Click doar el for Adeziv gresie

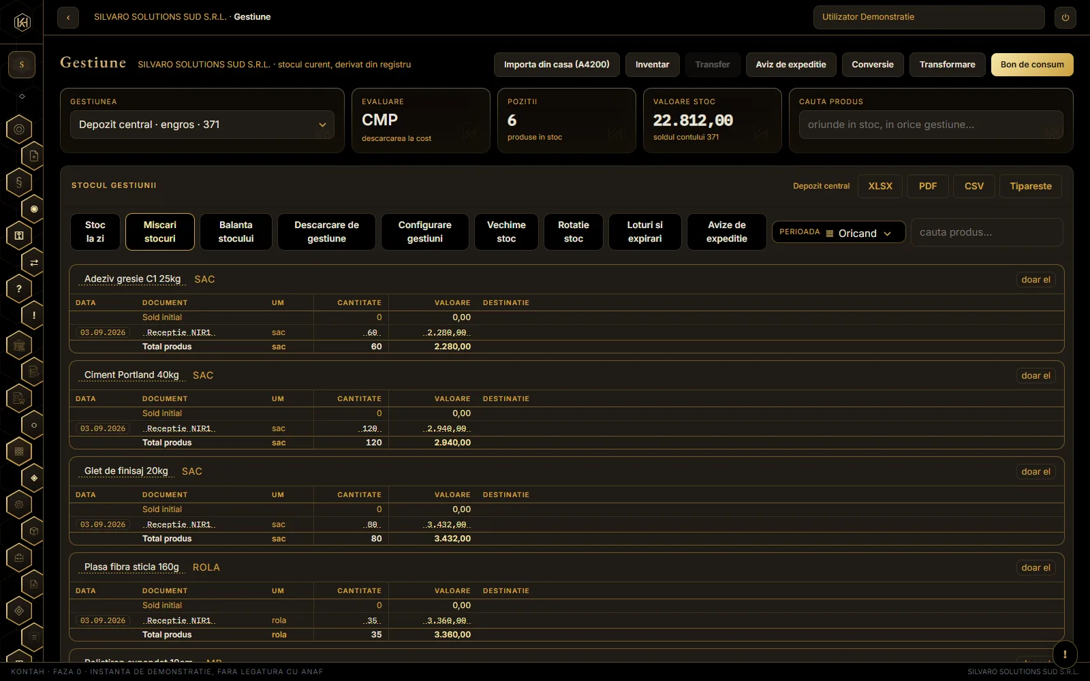[x=1035, y=279]
